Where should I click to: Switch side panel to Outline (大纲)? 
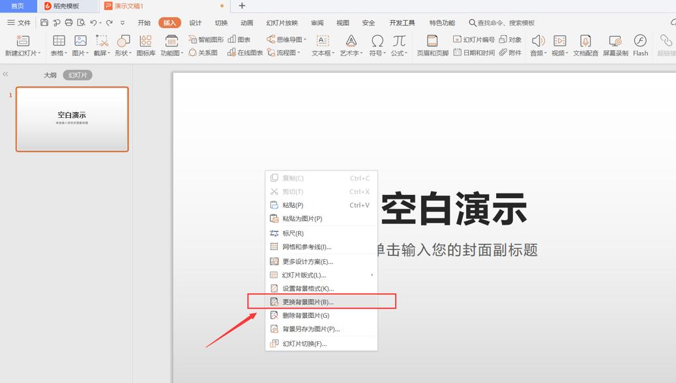click(50, 75)
